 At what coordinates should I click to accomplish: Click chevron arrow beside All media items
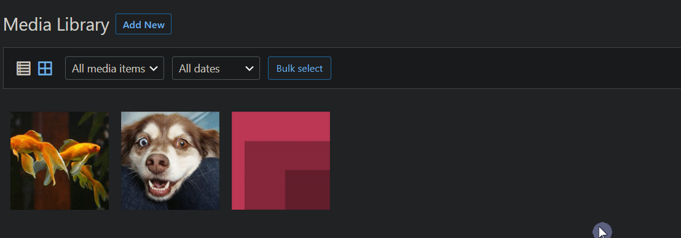153,69
